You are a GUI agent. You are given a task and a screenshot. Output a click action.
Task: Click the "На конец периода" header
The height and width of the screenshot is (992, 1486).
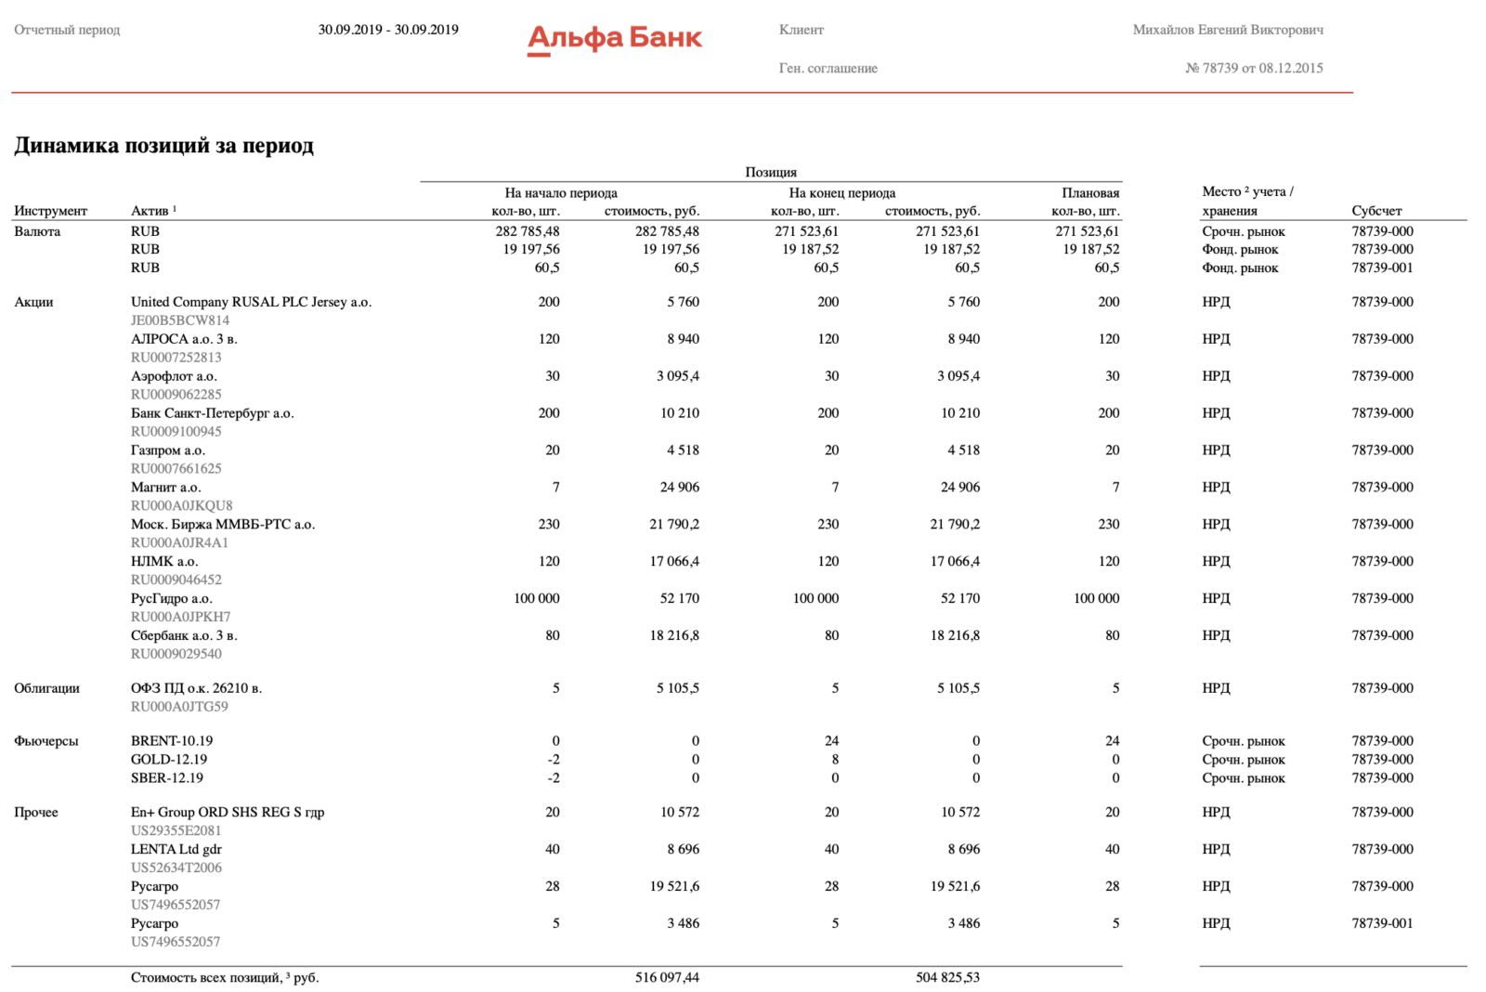(x=842, y=193)
